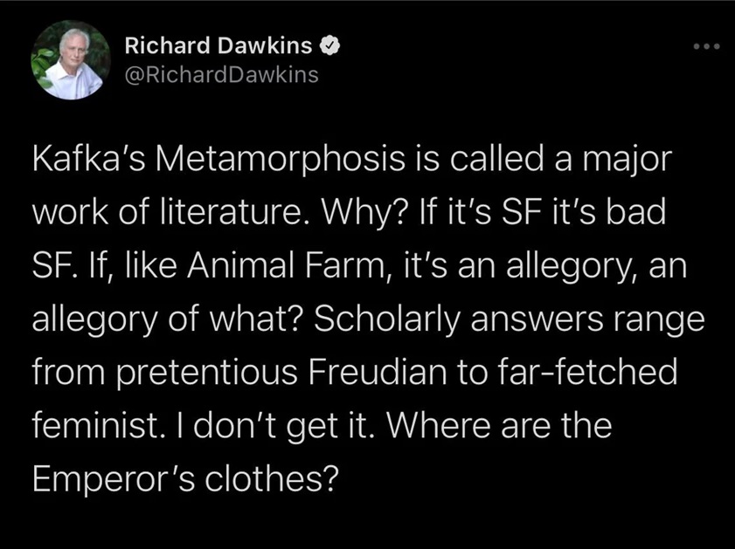Click the word "Metamorphosis" in the tweet
Viewport: 735px width, 549px height.
[x=281, y=158]
